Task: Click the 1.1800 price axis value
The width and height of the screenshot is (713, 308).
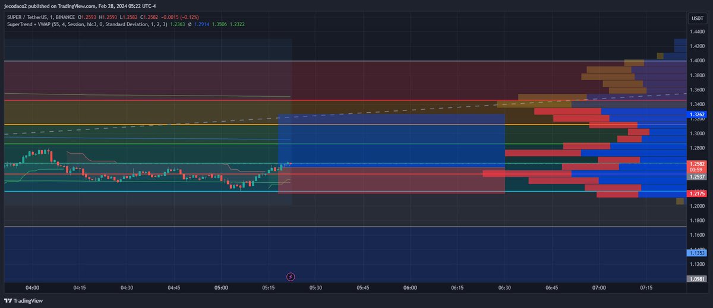Action: pos(696,220)
